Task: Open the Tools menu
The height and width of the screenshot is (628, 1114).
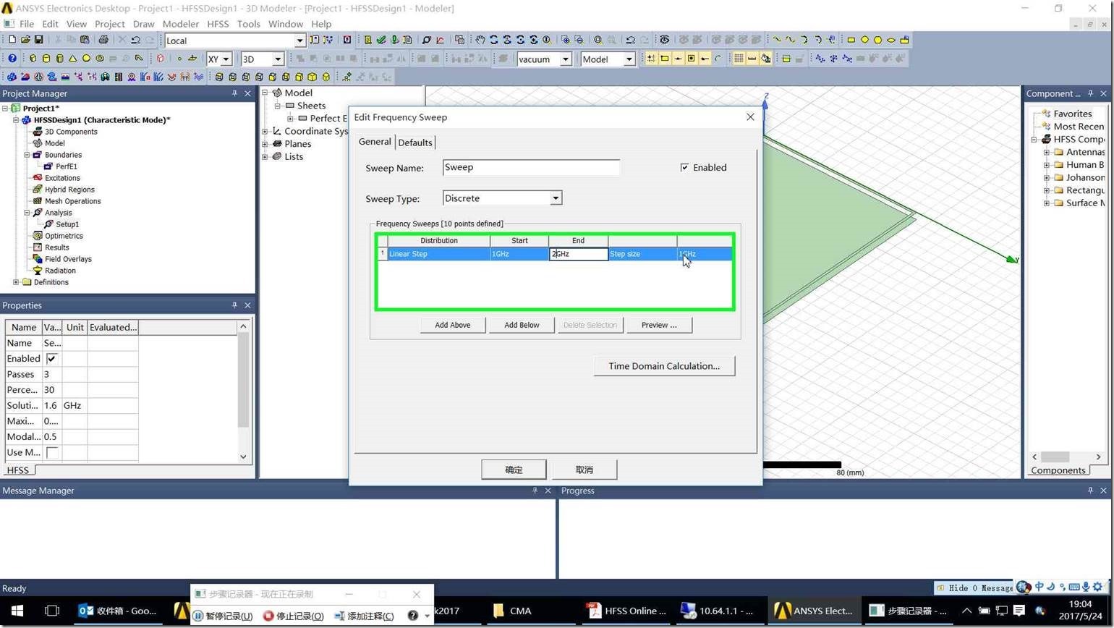Action: (x=248, y=24)
